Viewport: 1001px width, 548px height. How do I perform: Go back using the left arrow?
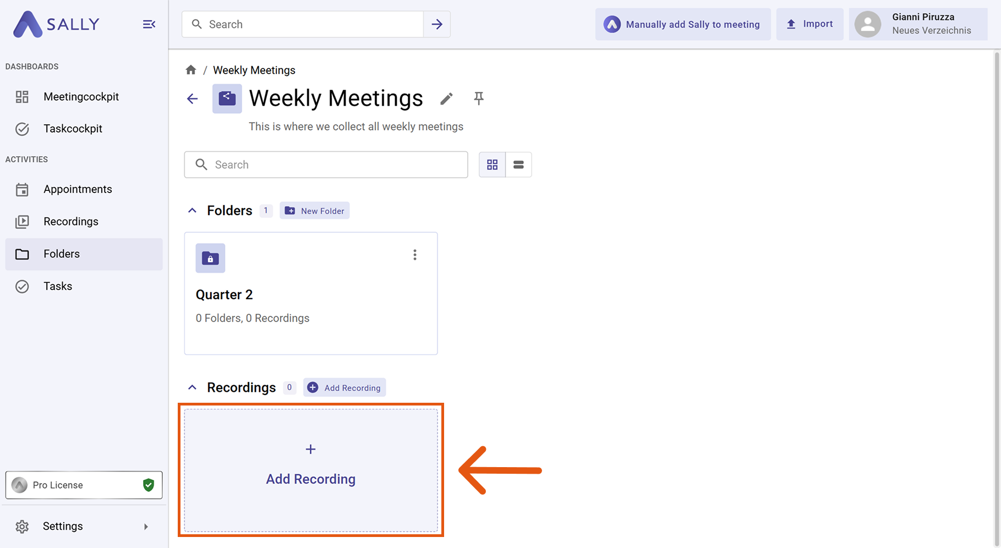(192, 99)
